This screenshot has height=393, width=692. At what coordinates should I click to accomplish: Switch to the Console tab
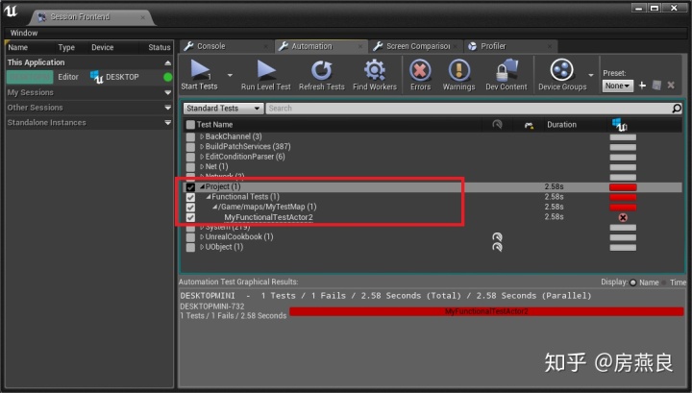[x=226, y=46]
